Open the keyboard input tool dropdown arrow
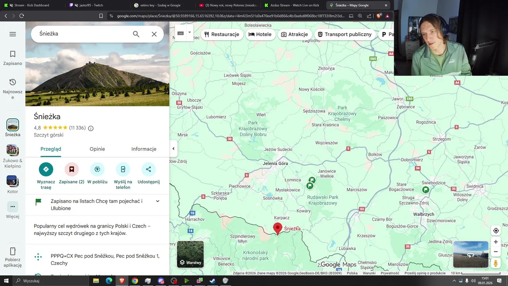Screen dimensions: 508x286 [189, 33]
